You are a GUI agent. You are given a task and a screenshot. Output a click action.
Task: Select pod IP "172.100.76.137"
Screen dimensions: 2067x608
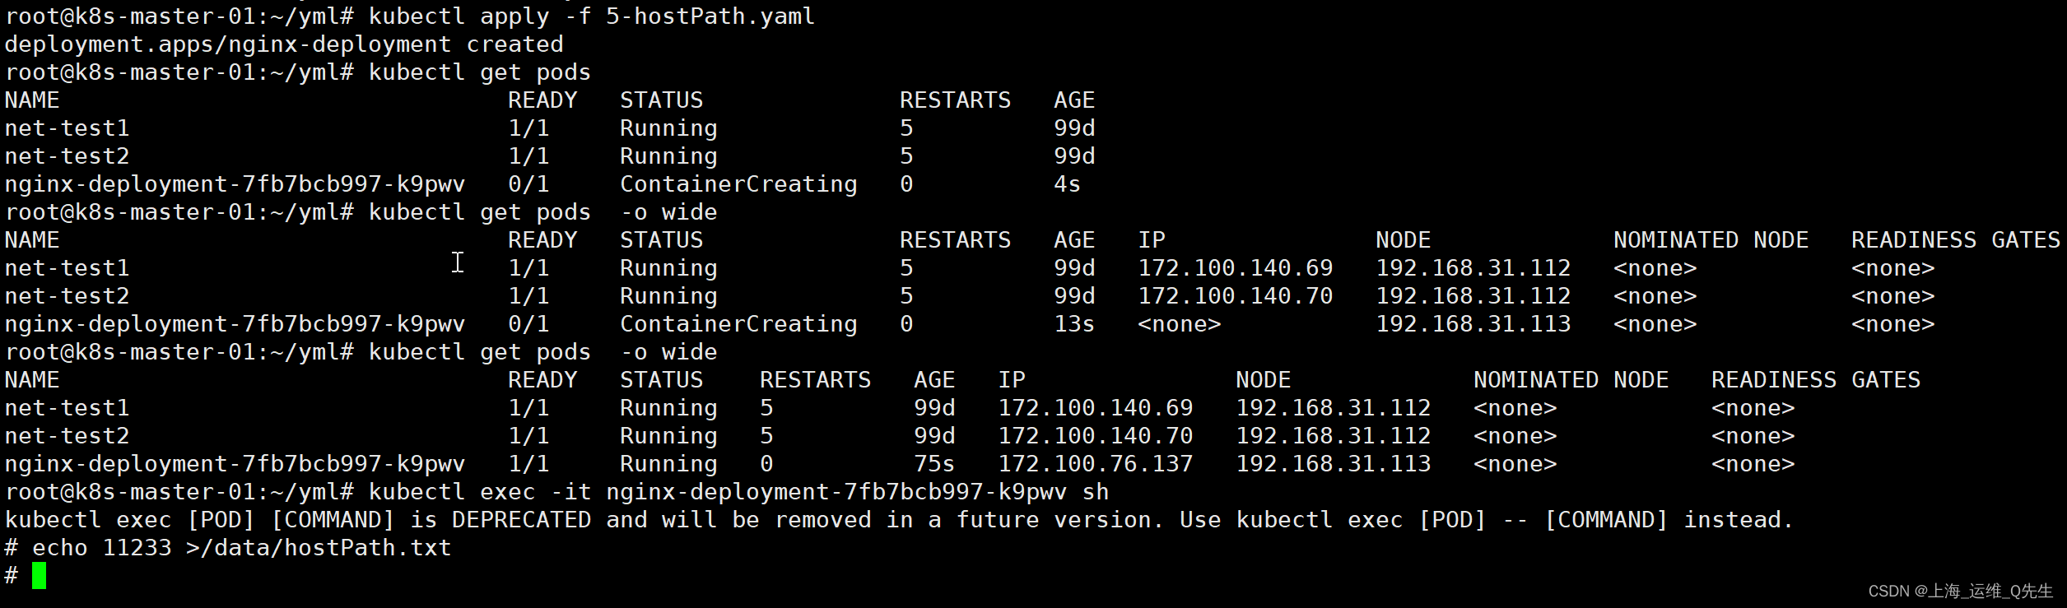pos(1096,464)
